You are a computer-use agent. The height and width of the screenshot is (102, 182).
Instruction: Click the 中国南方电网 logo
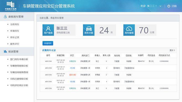pyautogui.click(x=11, y=6)
